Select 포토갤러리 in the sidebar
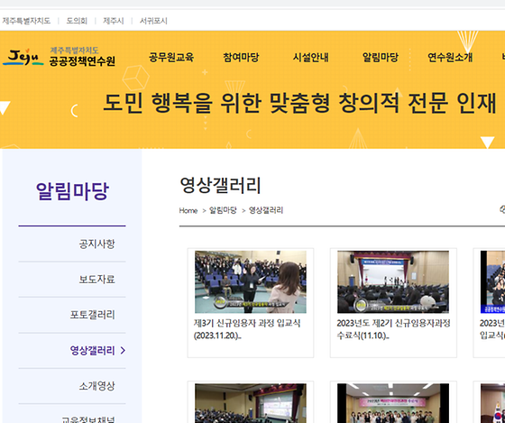Viewport: 505px width, 423px height. [x=92, y=315]
